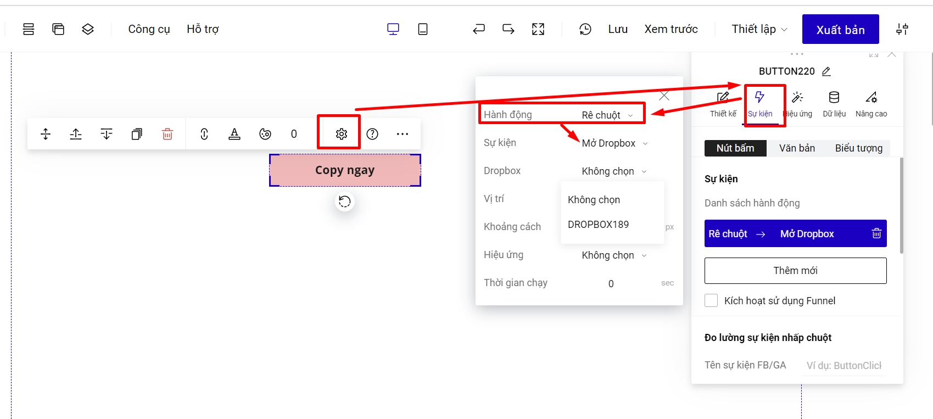
Task: Expand the Hành động Rê chuột dropdown
Action: point(607,115)
